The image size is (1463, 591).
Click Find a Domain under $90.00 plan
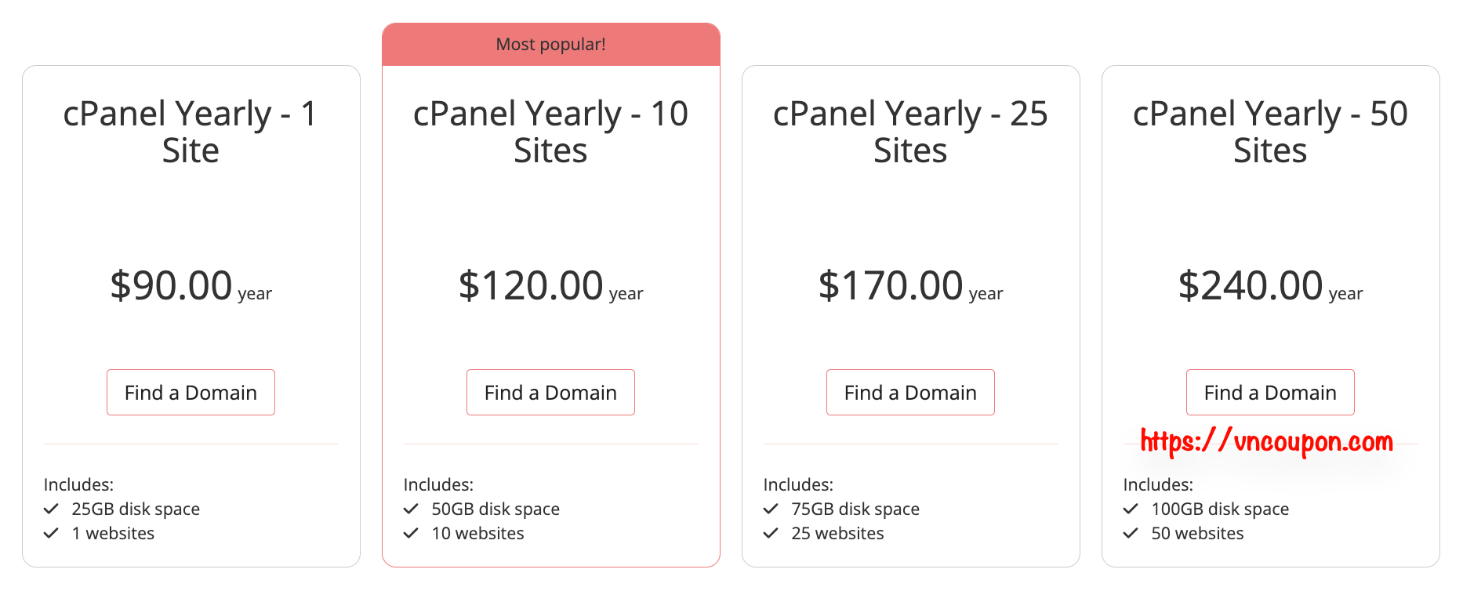[x=191, y=393]
